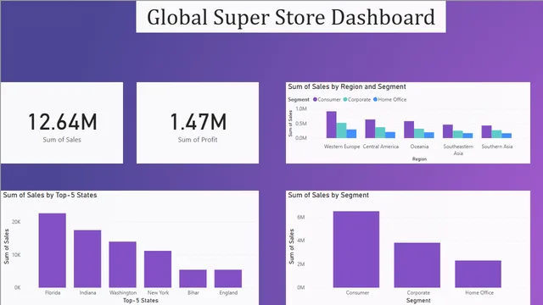Image resolution: width=543 pixels, height=305 pixels.
Task: Click the England axis label
Action: [228, 292]
